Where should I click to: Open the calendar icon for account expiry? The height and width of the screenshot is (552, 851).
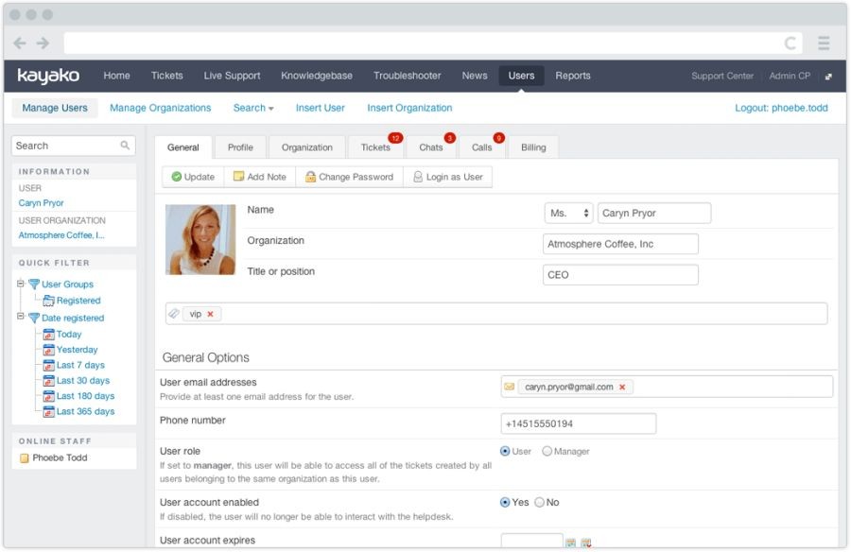pos(570,543)
